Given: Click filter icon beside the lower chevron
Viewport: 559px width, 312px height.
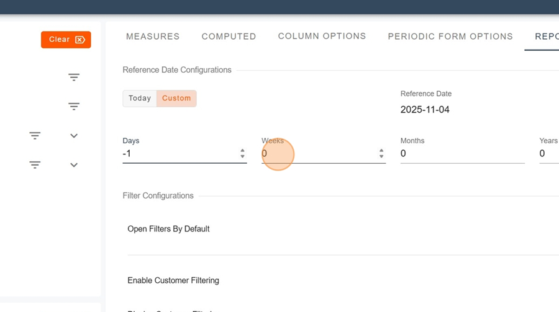Looking at the screenshot, I should tap(35, 165).
